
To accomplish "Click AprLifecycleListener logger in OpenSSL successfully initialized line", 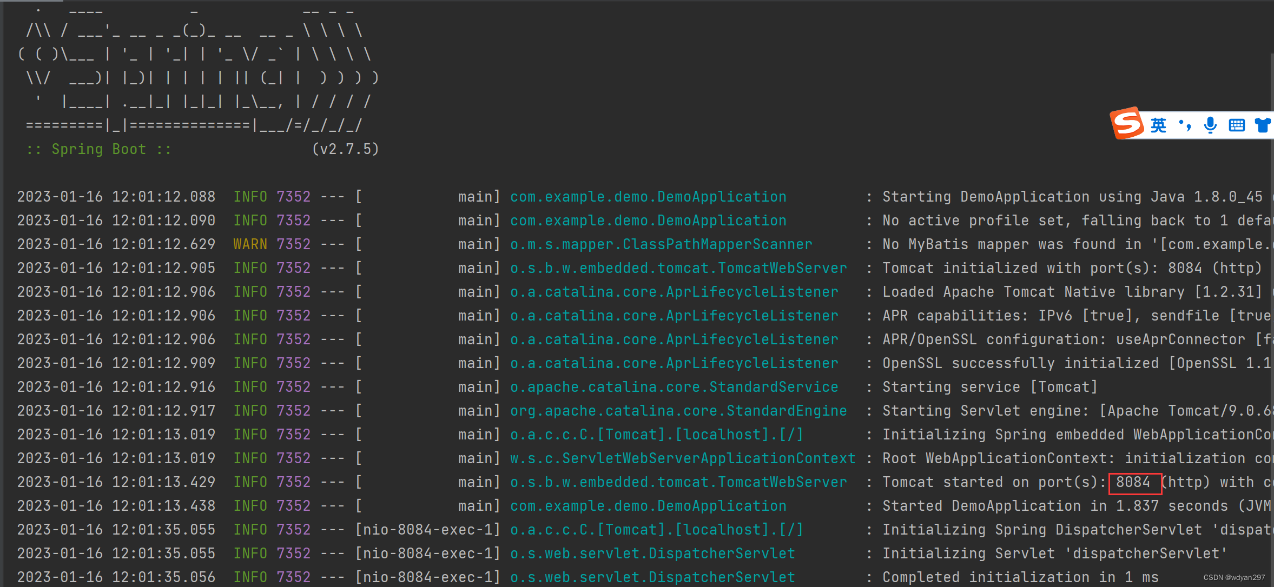I will [674, 363].
